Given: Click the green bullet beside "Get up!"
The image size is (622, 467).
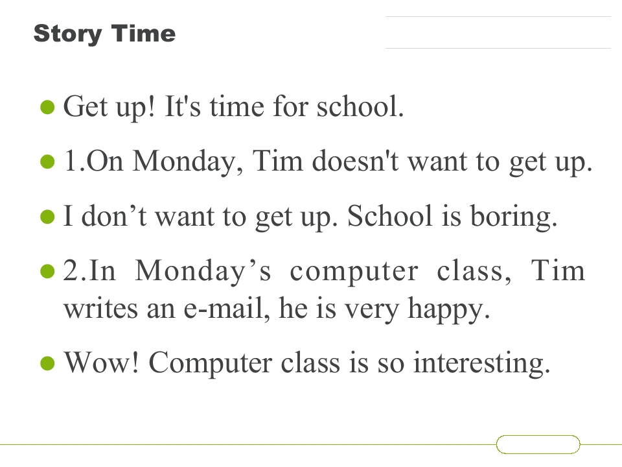Looking at the screenshot, I should pyautogui.click(x=47, y=107).
